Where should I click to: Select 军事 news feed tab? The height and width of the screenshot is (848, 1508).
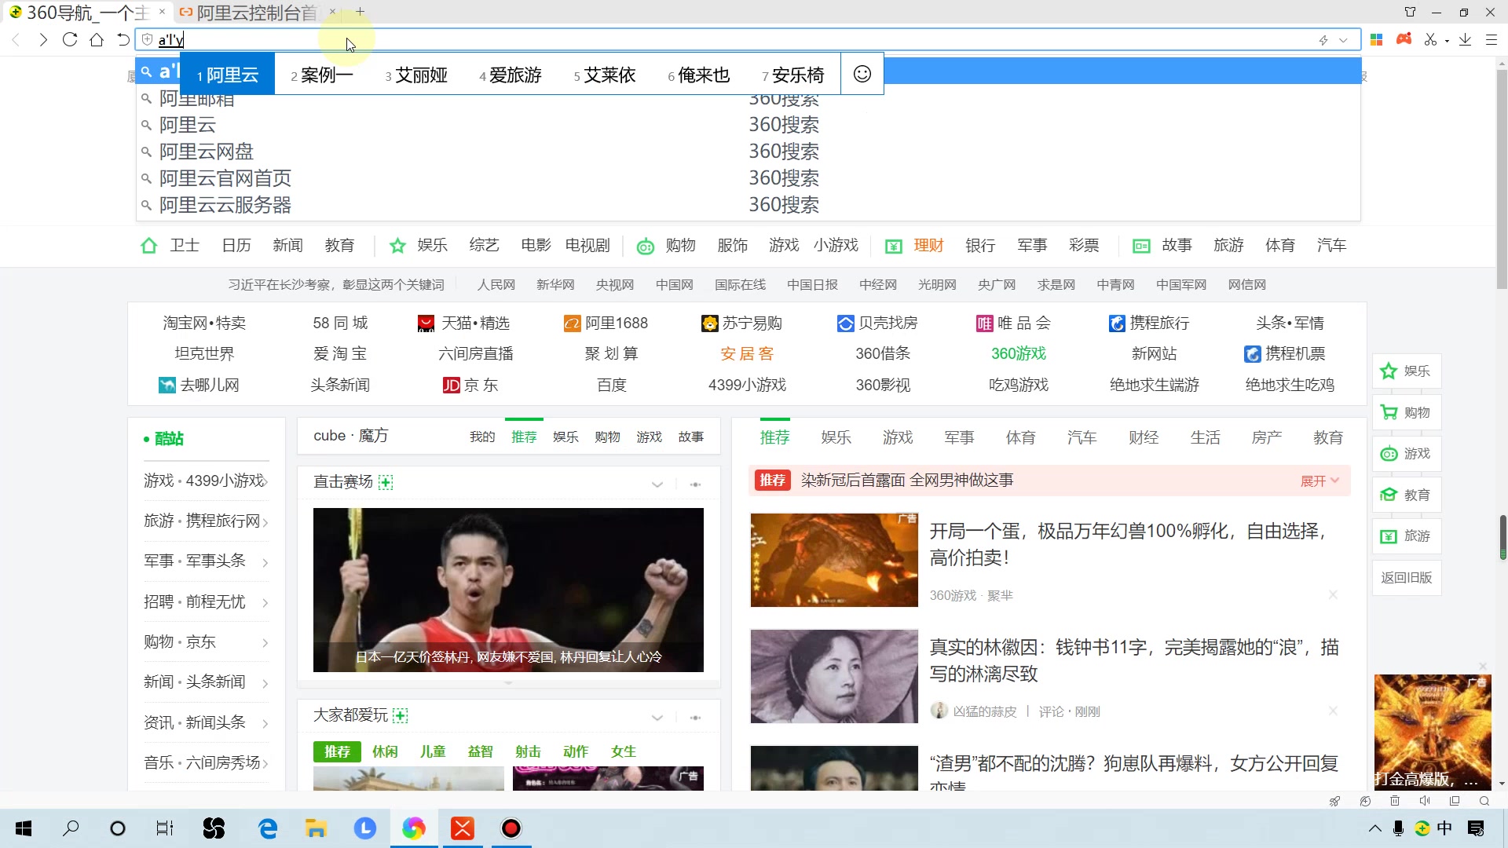click(x=959, y=437)
